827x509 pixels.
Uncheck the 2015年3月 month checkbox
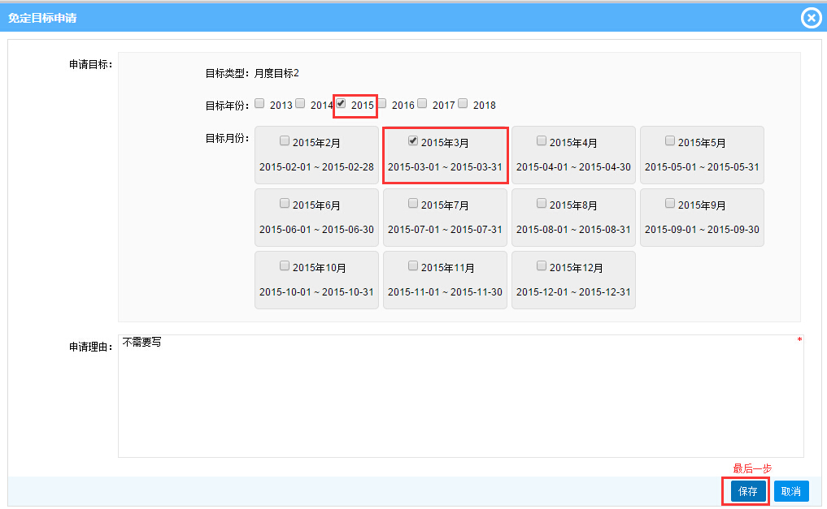tap(413, 141)
